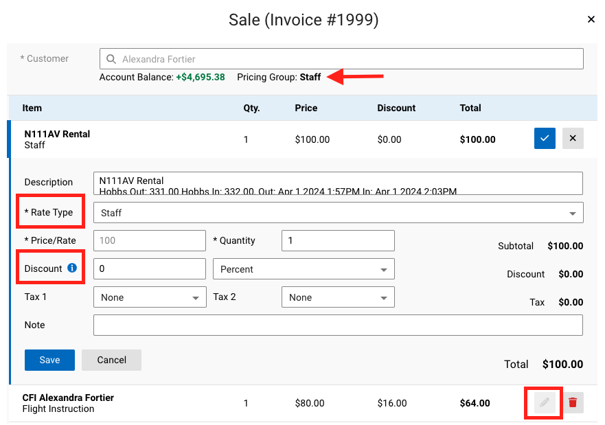Cancel the line item edit
Image resolution: width=605 pixels, height=425 pixels.
pos(111,360)
